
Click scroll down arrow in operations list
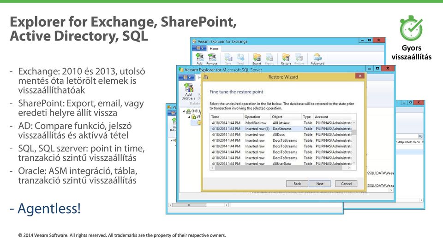coord(354,163)
